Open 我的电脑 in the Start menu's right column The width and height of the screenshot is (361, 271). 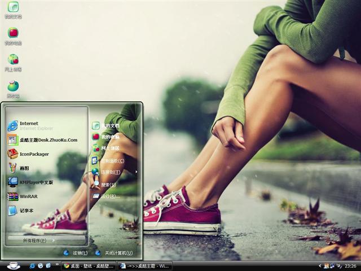(105, 137)
